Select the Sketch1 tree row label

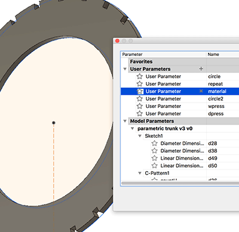(154, 136)
